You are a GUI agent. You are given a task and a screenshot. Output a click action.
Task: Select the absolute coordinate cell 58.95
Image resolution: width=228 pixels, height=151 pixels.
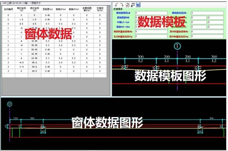pos(34,50)
